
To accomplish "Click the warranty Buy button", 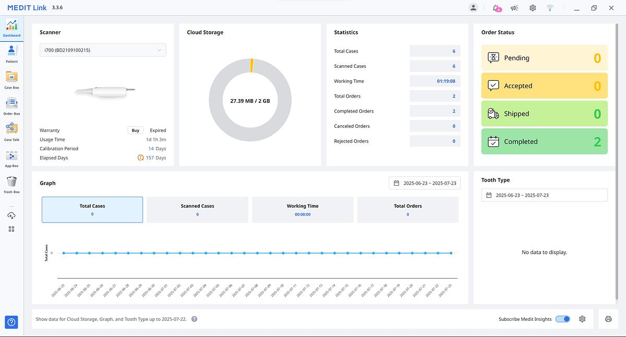I will click(135, 130).
